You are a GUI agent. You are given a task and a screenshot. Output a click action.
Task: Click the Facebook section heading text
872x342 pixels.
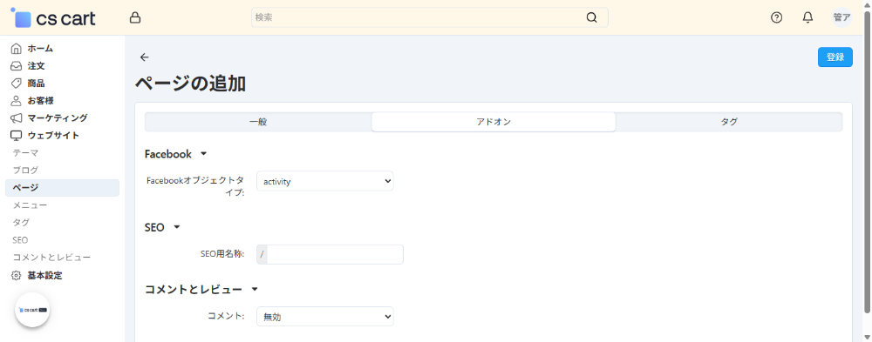[168, 154]
